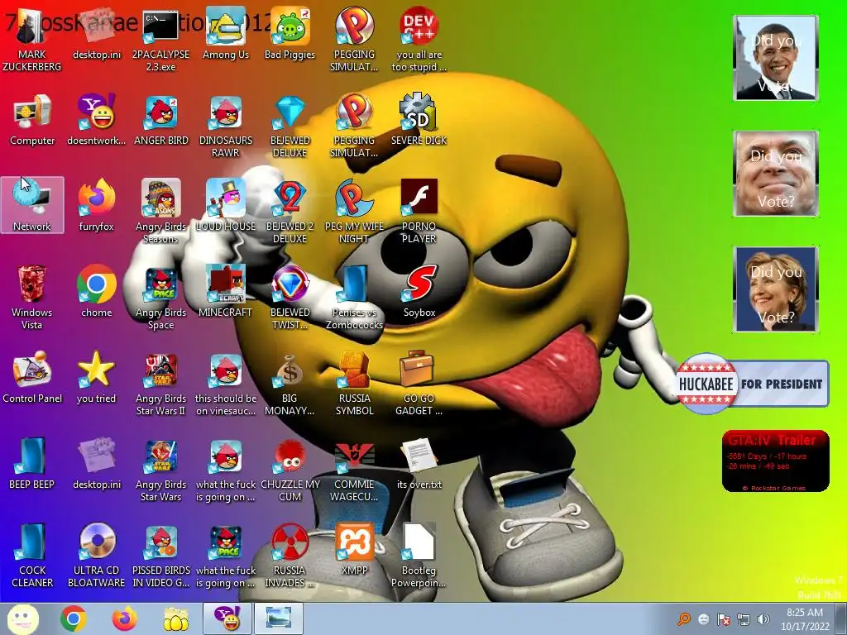Viewport: 847px width, 635px height.
Task: Open the clock showing 8:25 AM
Action: (805, 619)
